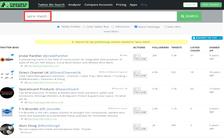Open the @AlvinDong4 handle link
Screen dimensions: 224x140
tap(48, 126)
